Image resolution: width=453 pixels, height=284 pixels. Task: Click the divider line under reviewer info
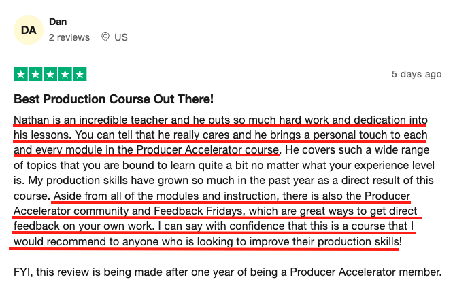(x=228, y=56)
